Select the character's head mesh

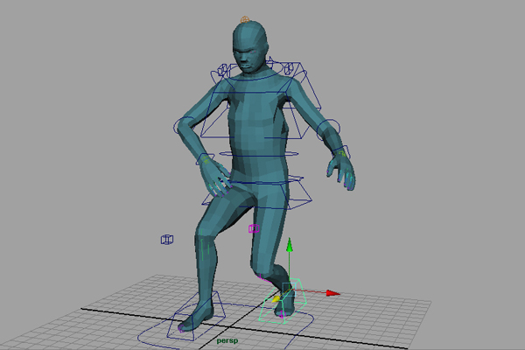pyautogui.click(x=250, y=47)
